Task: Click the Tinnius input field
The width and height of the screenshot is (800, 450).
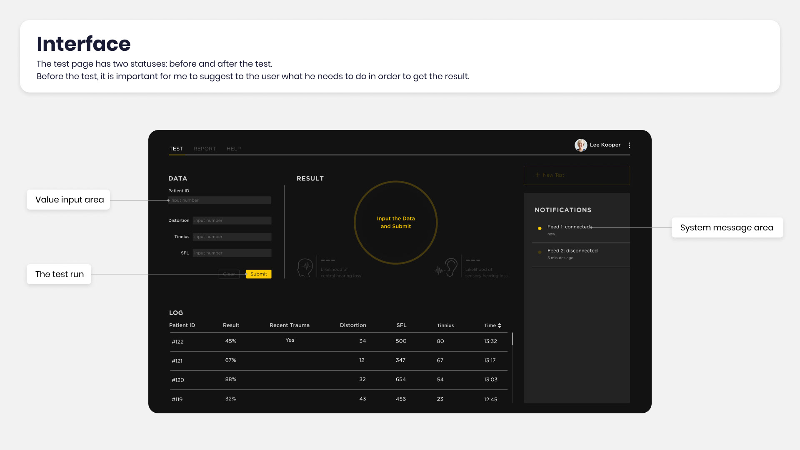Action: click(x=232, y=237)
